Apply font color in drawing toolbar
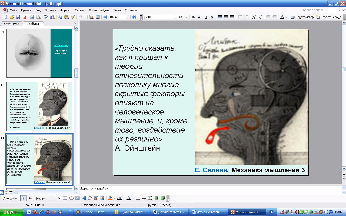The height and width of the screenshot is (216, 346). click(x=129, y=198)
